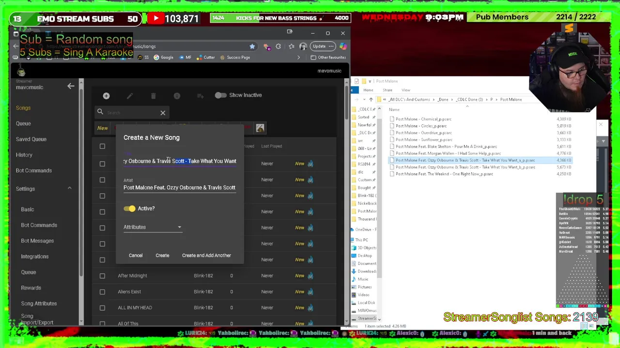Open the Explorer Share ribbon tab
The image size is (620, 348).
[387, 90]
